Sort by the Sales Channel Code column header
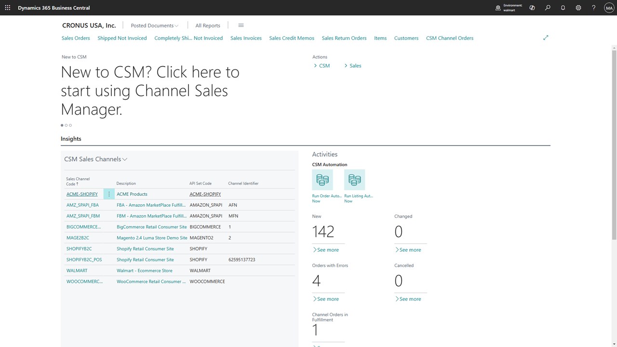The image size is (617, 347). click(x=78, y=181)
